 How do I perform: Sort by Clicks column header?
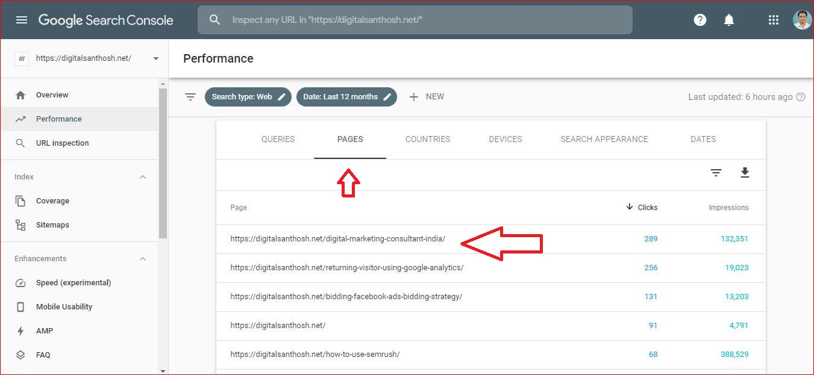point(642,207)
